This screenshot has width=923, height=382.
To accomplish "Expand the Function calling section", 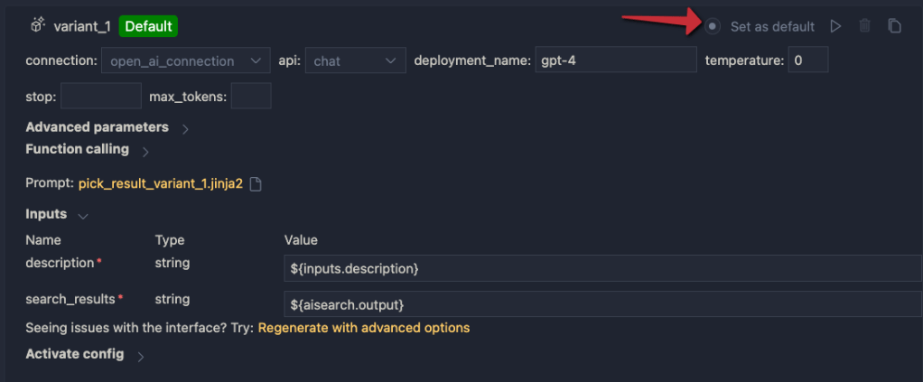I will point(145,150).
